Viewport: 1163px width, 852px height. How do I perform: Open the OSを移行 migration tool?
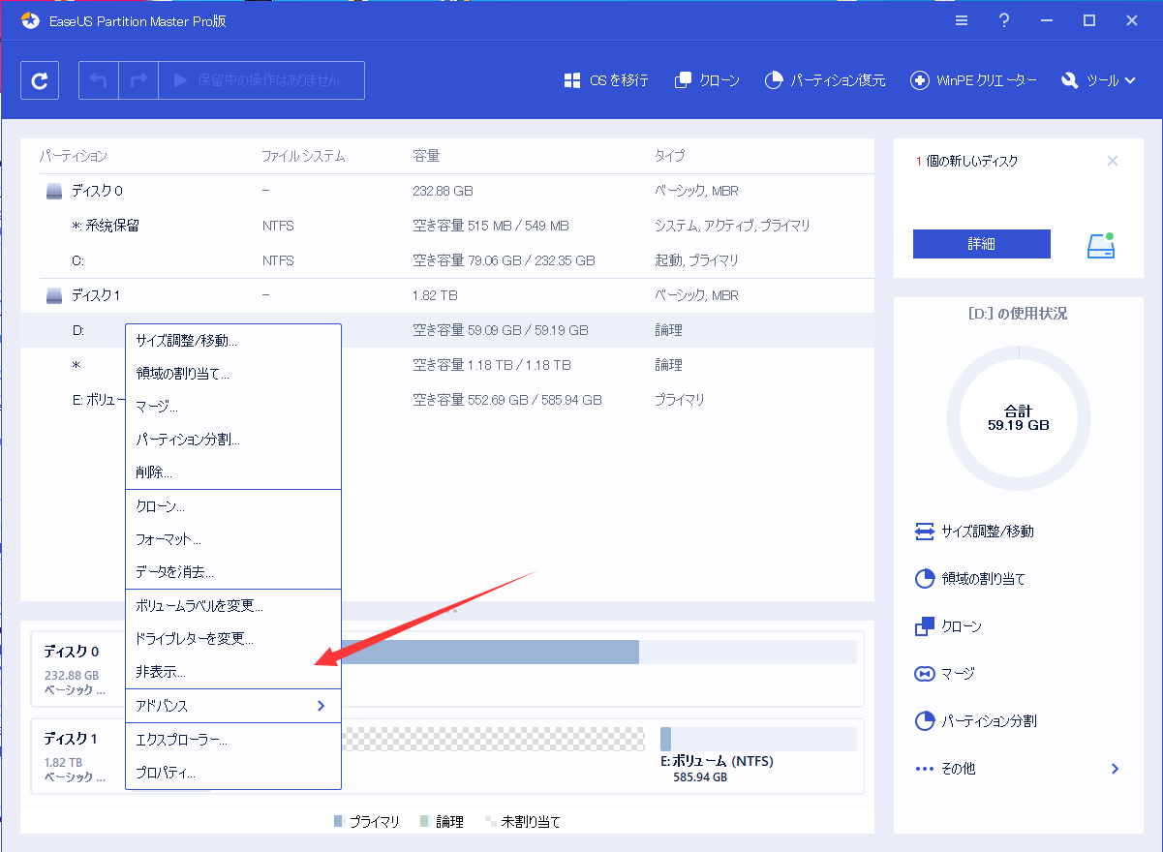point(605,80)
